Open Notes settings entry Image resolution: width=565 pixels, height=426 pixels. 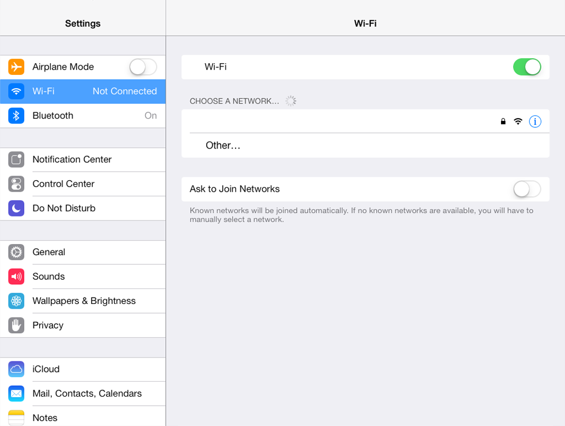coord(83,416)
